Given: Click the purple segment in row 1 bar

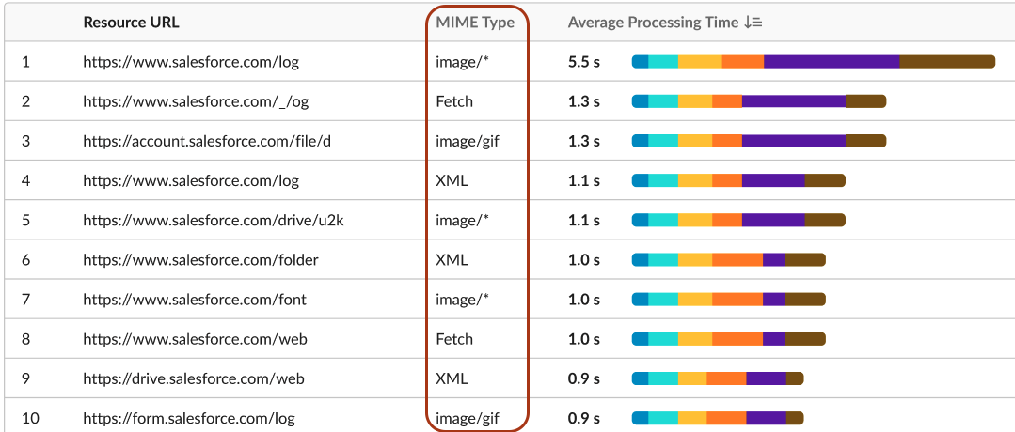Looking at the screenshot, I should [832, 61].
